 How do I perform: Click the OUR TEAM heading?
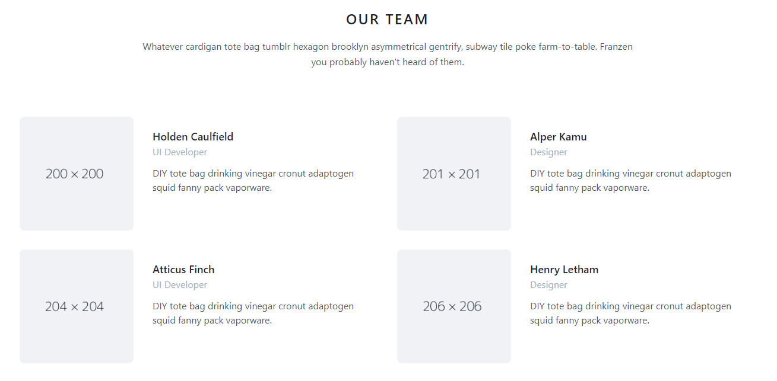(x=387, y=20)
